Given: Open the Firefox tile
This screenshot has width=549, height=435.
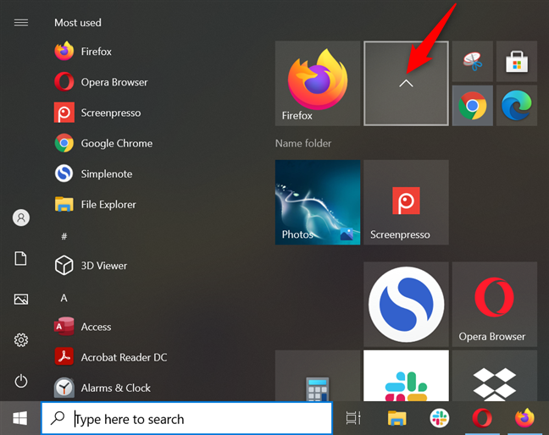Looking at the screenshot, I should tap(318, 83).
